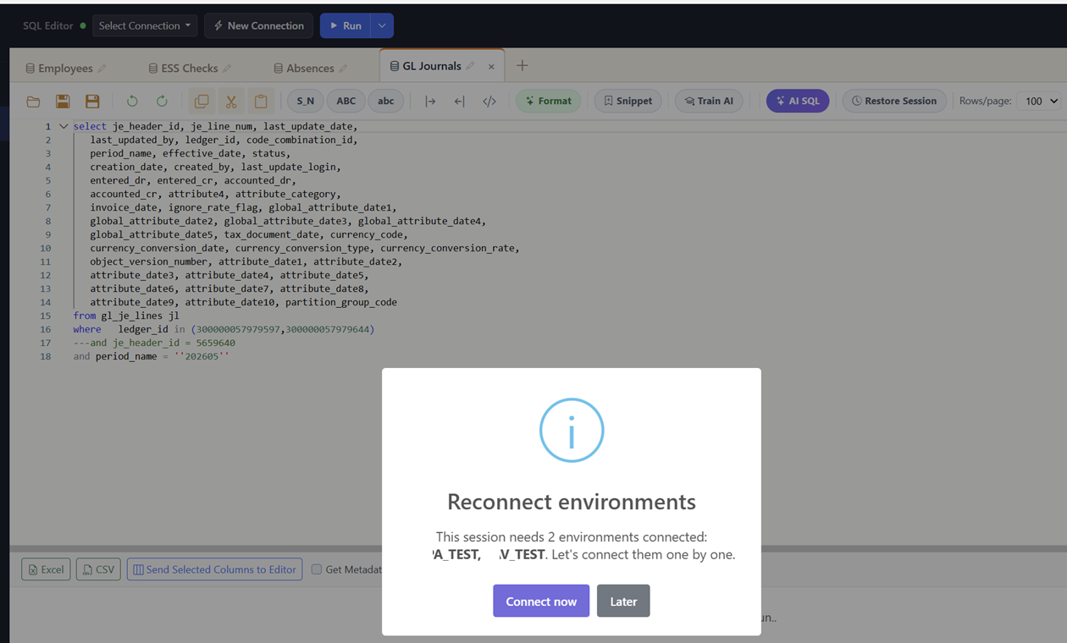
Task: Click the Train AI button
Action: click(709, 101)
